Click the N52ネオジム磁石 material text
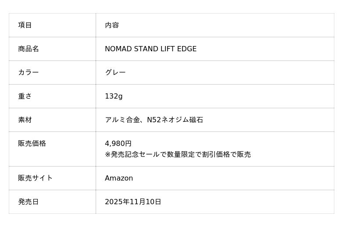Image resolution: width=351 pixels, height=227 pixels. tap(175, 120)
